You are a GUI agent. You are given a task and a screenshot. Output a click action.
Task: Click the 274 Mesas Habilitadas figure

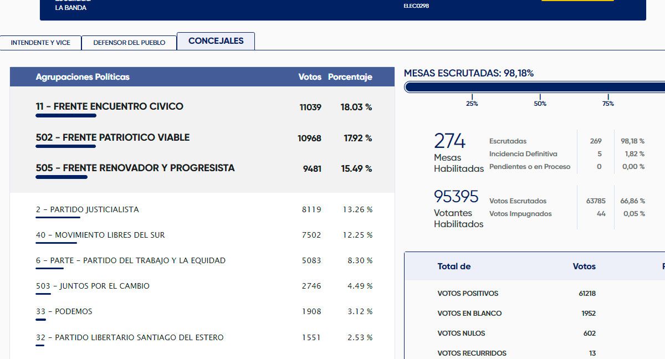[x=449, y=141]
